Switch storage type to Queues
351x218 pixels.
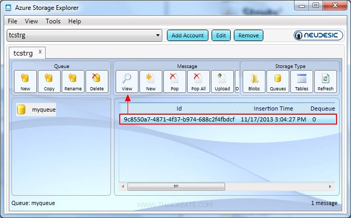click(278, 81)
